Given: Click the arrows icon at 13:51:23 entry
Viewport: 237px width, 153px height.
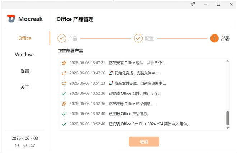Looking at the screenshot, I should pos(64,83).
